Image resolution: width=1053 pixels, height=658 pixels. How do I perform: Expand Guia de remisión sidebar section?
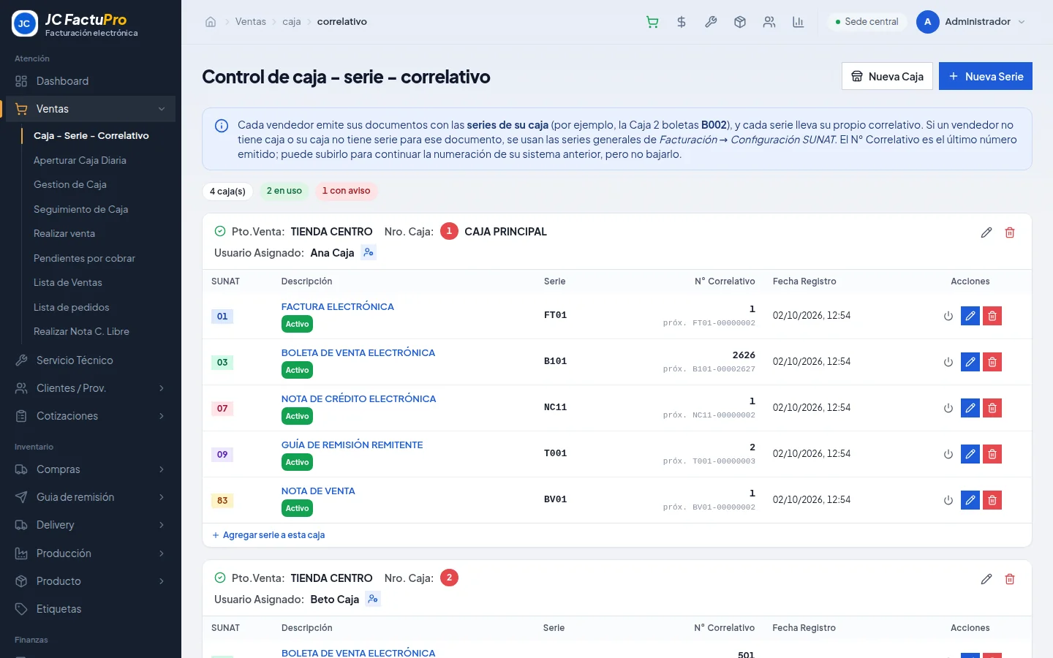coord(91,497)
